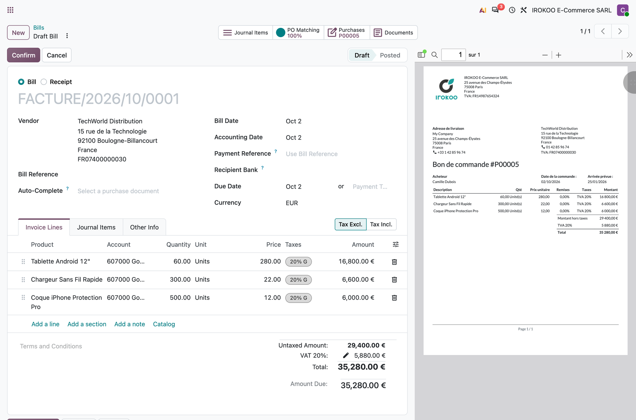Select the Invoice Lines tab

tap(44, 227)
